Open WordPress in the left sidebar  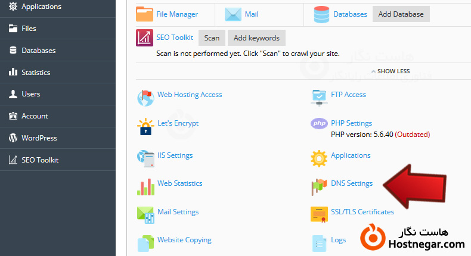[39, 138]
